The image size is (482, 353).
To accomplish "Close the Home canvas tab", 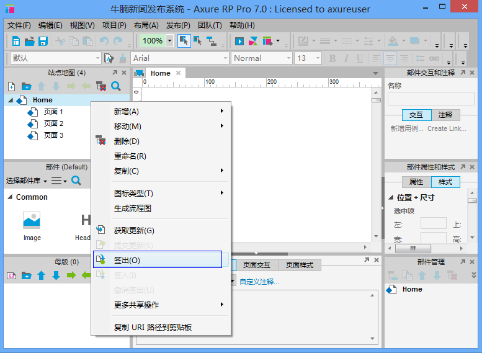I will coord(178,73).
